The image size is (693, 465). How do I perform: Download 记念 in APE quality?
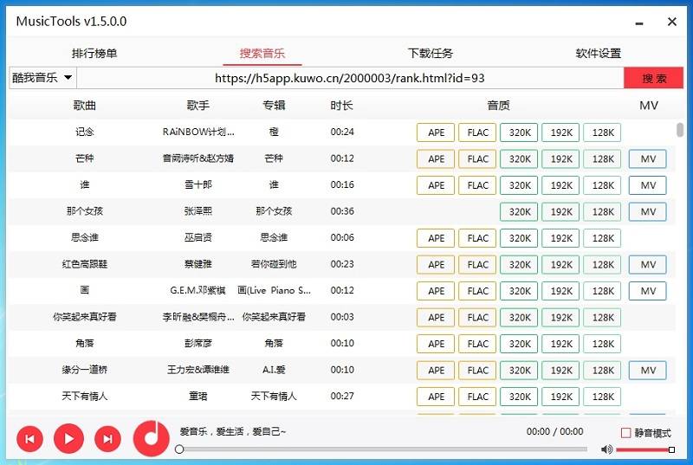point(436,132)
